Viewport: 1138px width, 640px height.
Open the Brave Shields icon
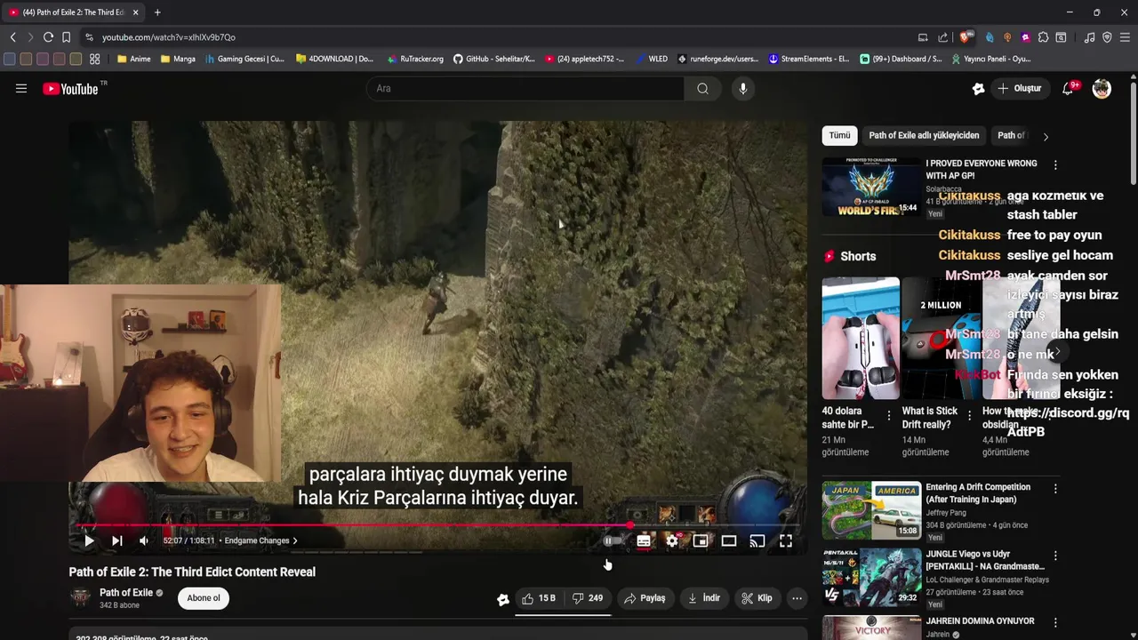966,37
